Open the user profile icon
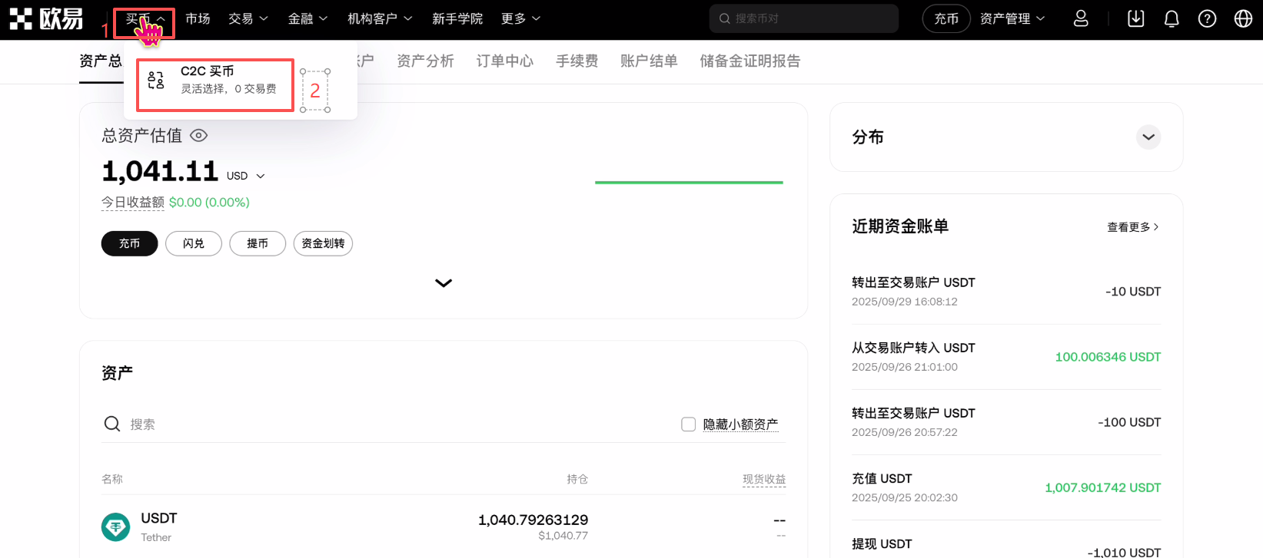Viewport: 1263px width, 558px height. [1081, 18]
